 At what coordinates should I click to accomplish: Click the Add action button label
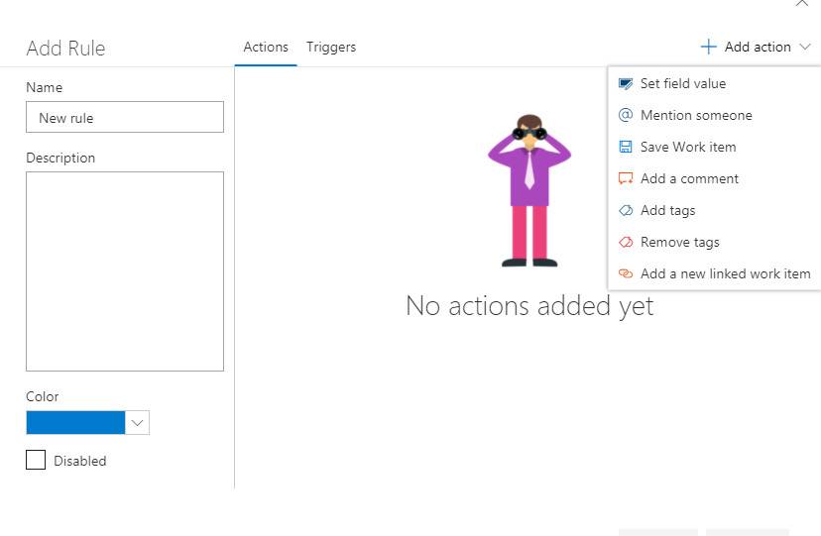click(x=758, y=48)
